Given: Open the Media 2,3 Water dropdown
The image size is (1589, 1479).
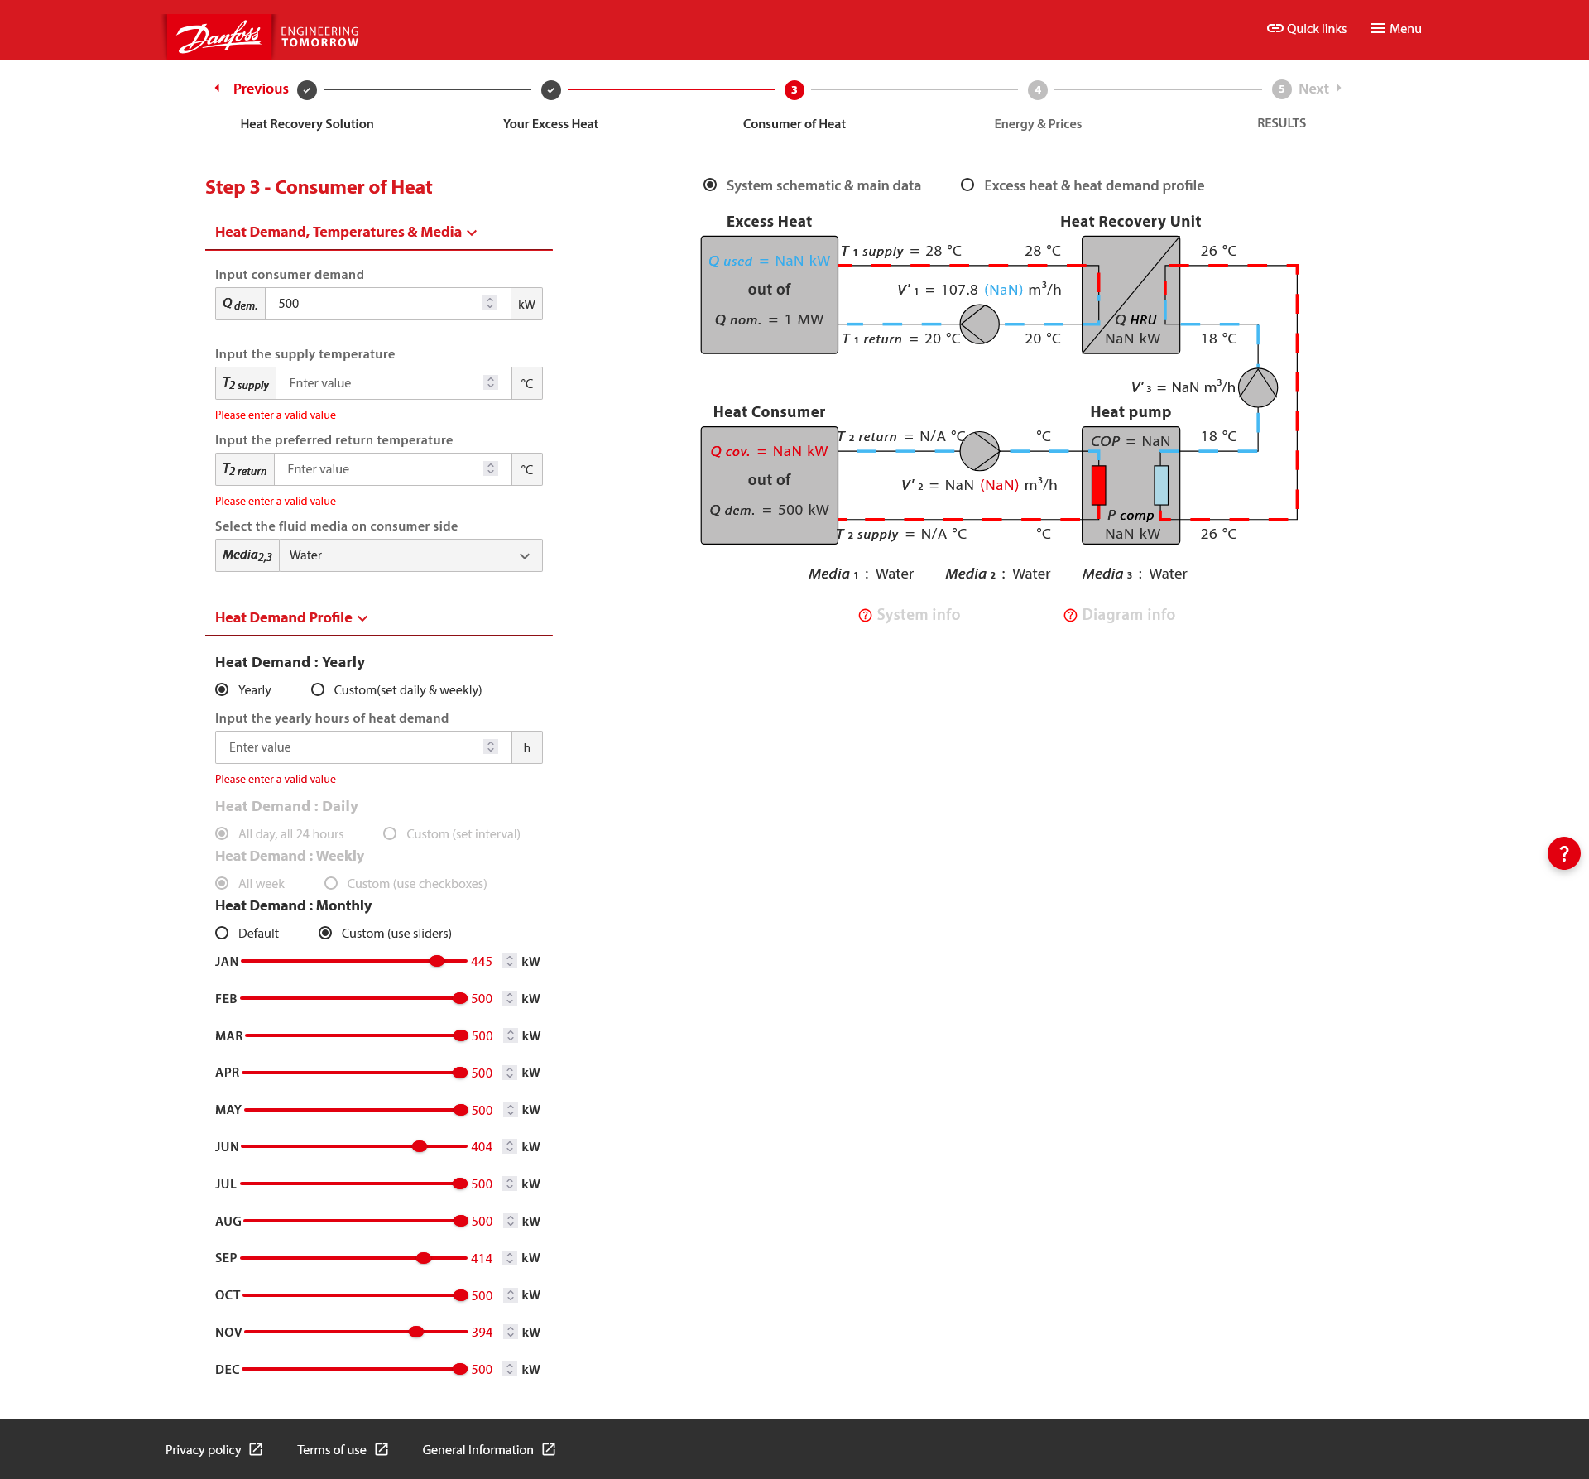Looking at the screenshot, I should click(x=410, y=555).
